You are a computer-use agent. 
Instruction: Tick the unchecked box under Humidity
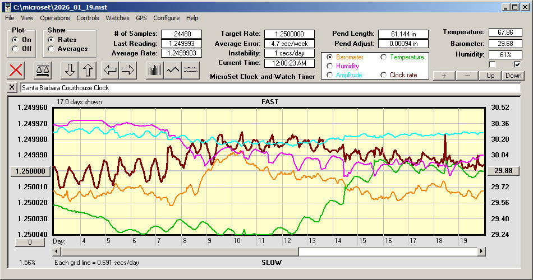493,65
